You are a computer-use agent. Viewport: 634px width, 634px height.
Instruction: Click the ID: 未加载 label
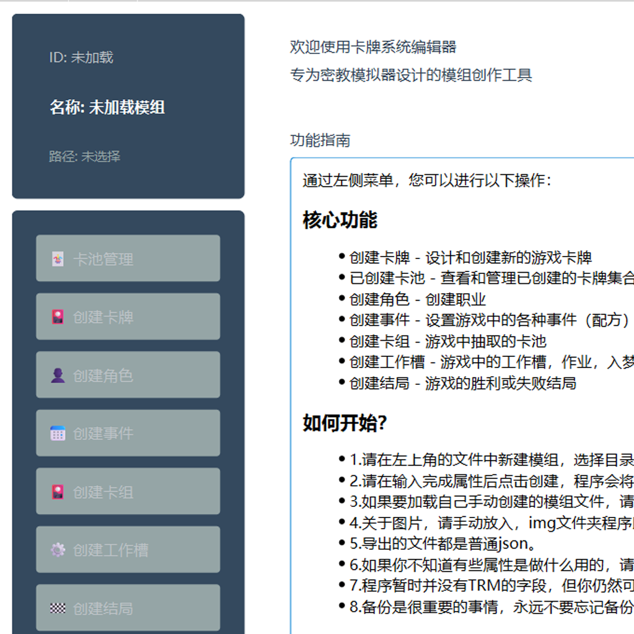(x=81, y=58)
